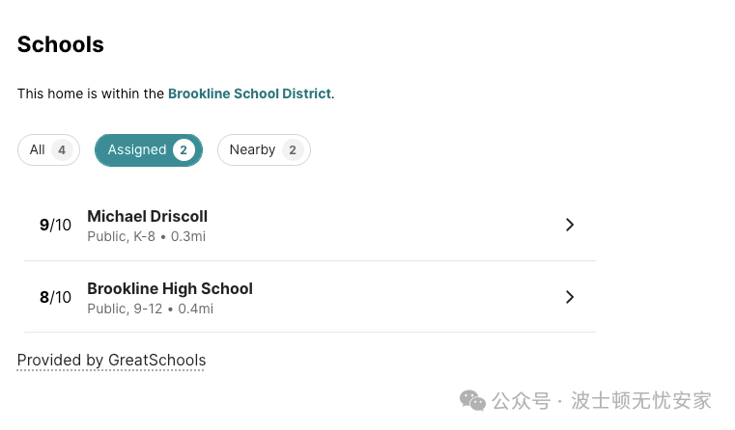The width and height of the screenshot is (735, 430).
Task: Click the 0.4mi distance under Brookline High School
Action: pyautogui.click(x=195, y=309)
